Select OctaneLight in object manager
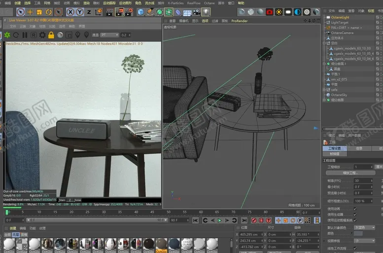 tap(340, 17)
